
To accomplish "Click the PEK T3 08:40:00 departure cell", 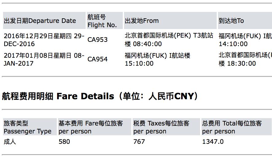I will tap(169, 40).
